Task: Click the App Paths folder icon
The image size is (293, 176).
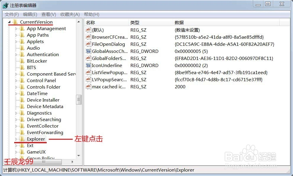Action: (22, 35)
